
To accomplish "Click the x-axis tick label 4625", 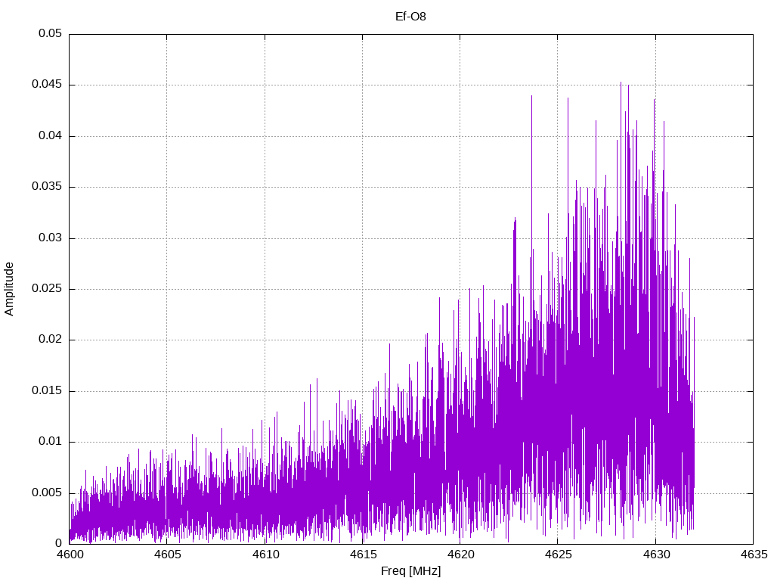I will tap(559, 555).
